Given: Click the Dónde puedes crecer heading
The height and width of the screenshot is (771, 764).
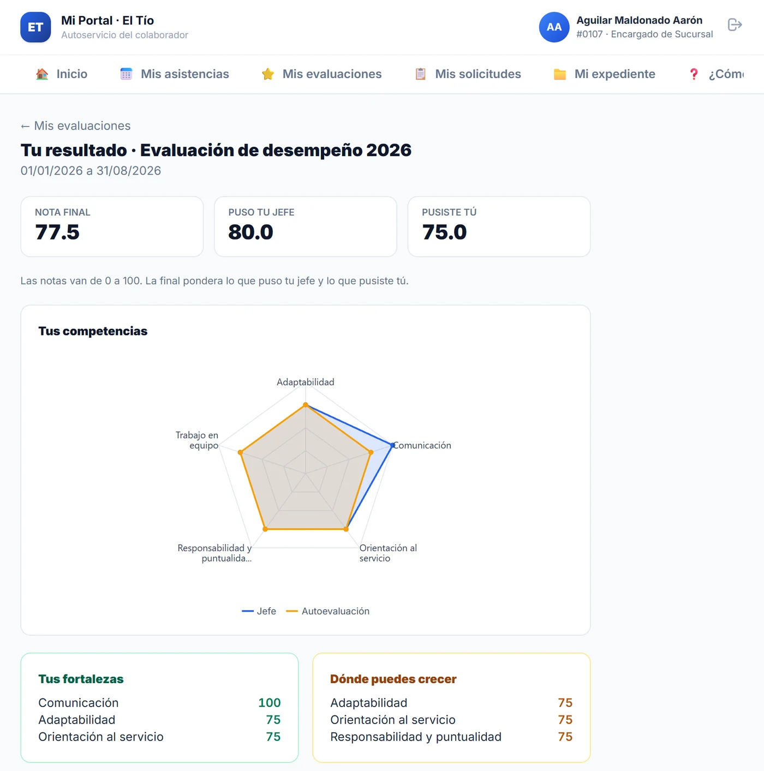Looking at the screenshot, I should tap(393, 679).
